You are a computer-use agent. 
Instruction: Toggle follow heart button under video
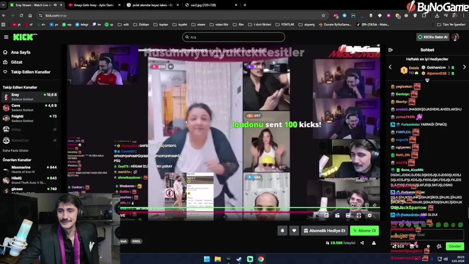point(294,231)
